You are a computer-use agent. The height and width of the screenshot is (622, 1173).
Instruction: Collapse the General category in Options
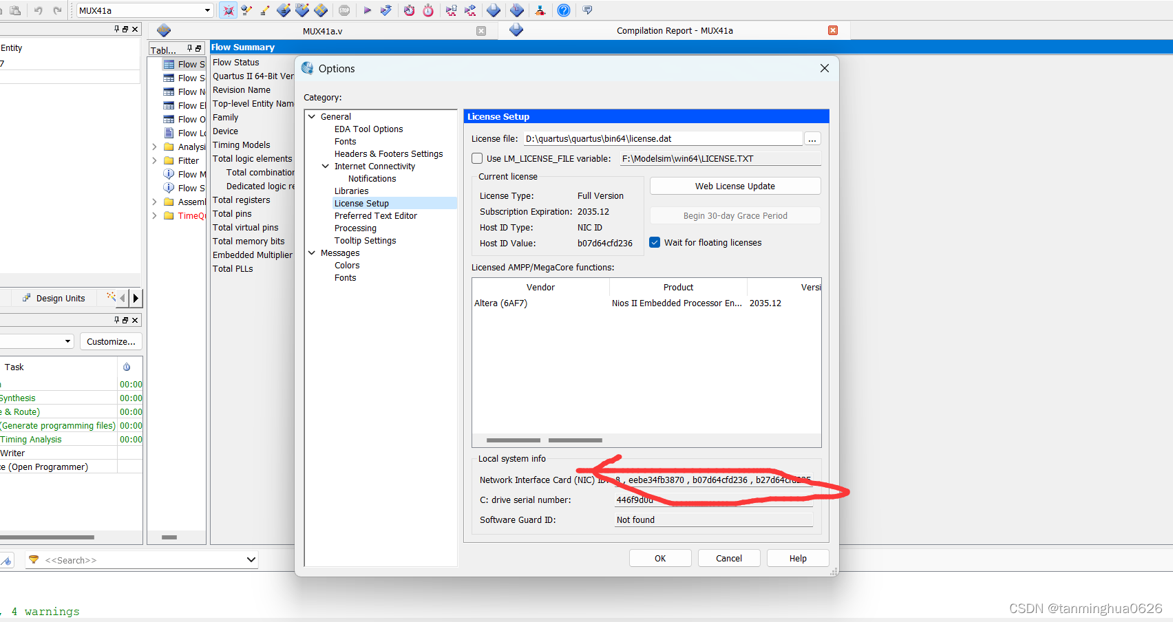pyautogui.click(x=312, y=116)
